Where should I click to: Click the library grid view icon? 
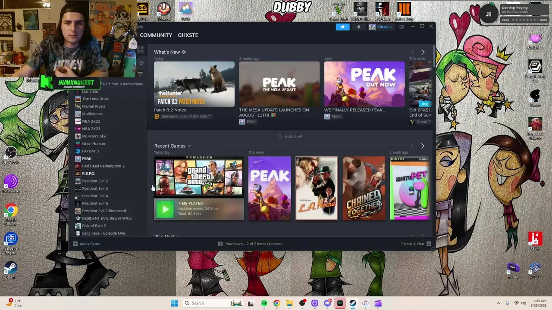pyautogui.click(x=141, y=50)
